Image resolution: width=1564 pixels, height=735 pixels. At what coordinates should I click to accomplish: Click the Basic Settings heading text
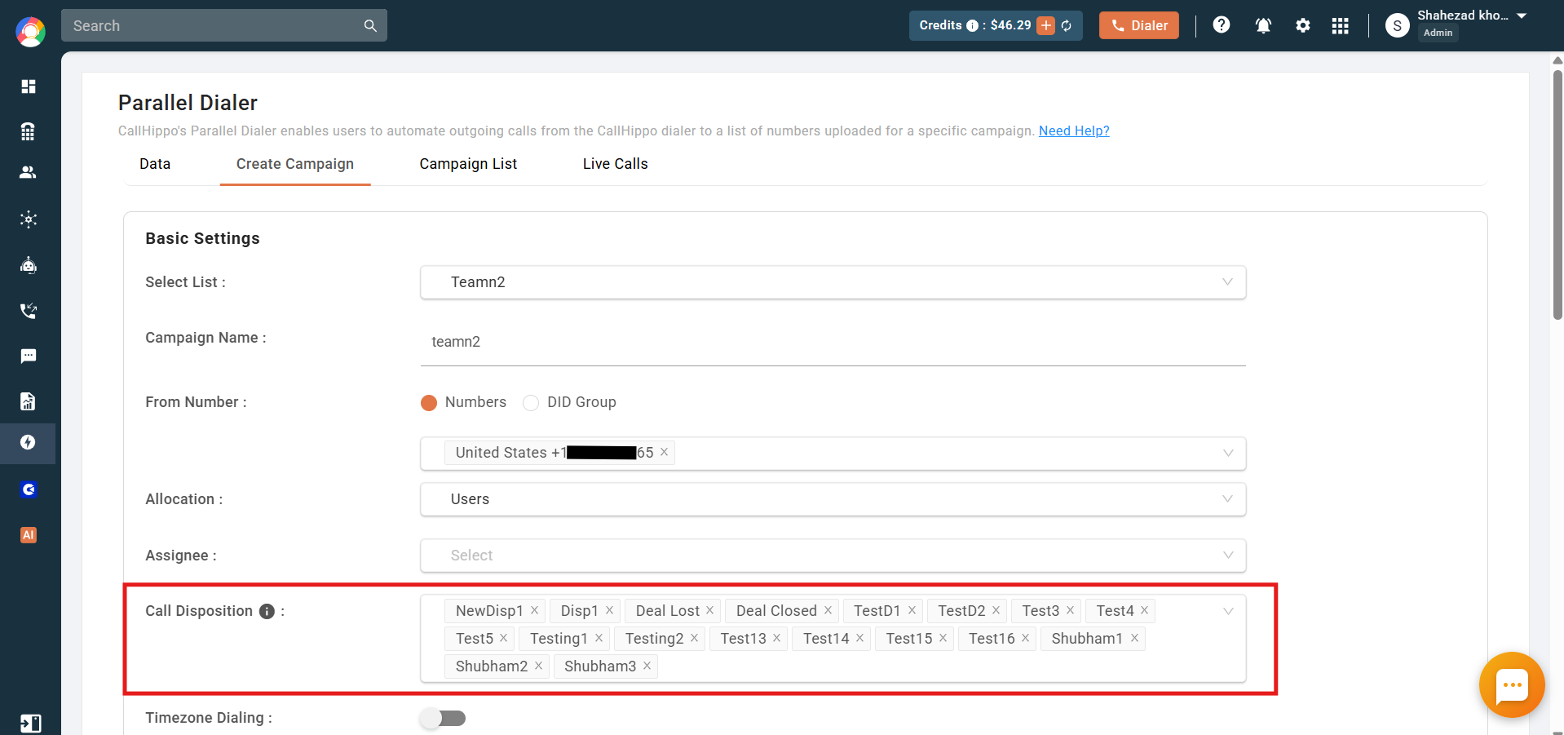[202, 238]
